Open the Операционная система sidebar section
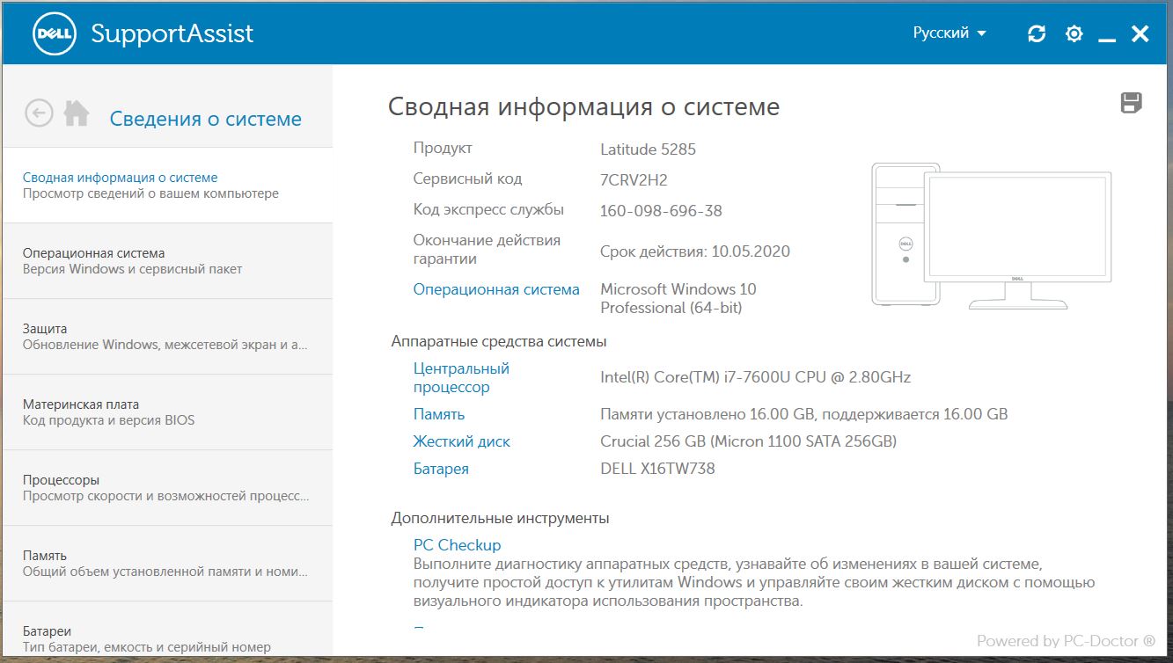The image size is (1173, 663). point(167,261)
